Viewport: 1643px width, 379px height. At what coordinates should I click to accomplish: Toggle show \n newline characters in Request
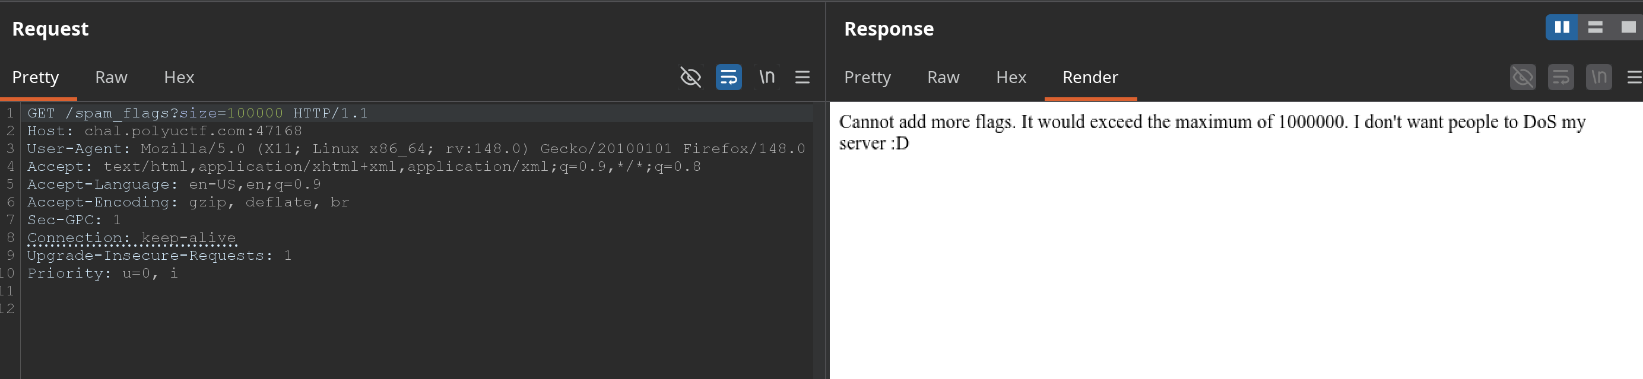[x=767, y=77]
